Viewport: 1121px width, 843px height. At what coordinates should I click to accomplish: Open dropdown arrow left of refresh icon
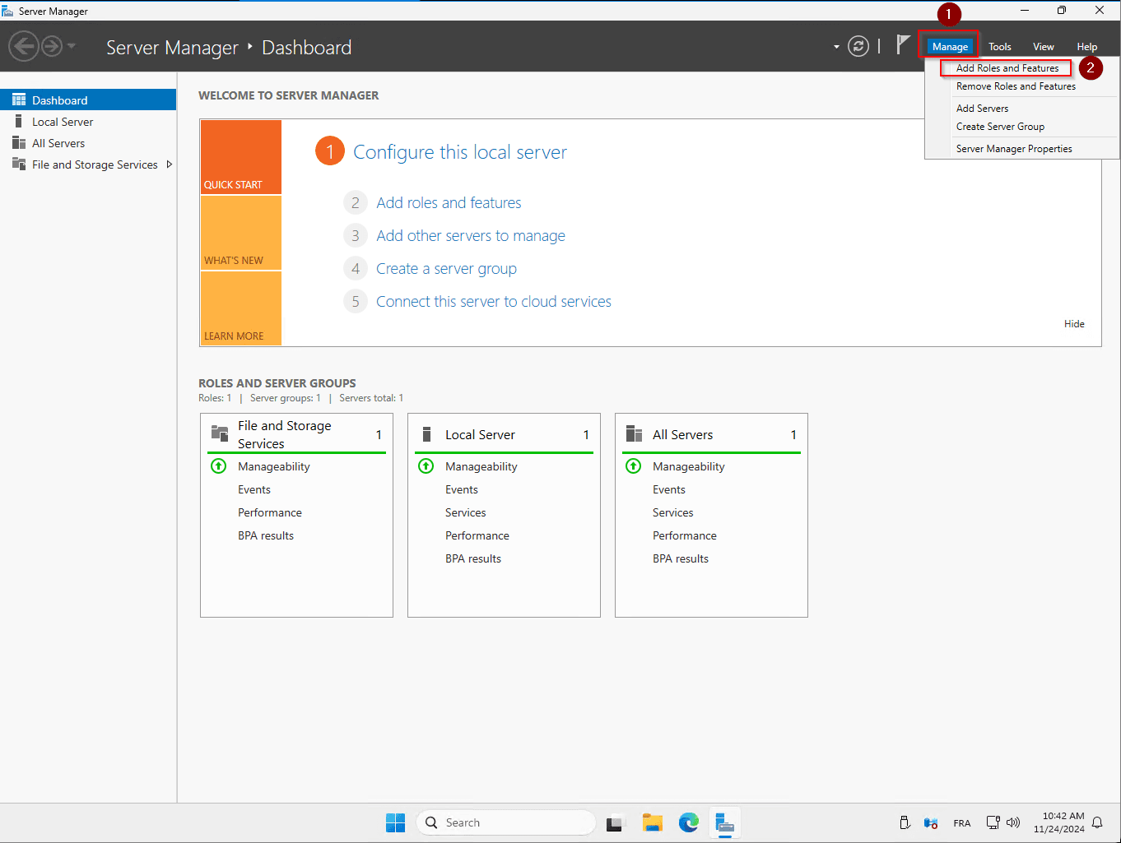pos(836,47)
